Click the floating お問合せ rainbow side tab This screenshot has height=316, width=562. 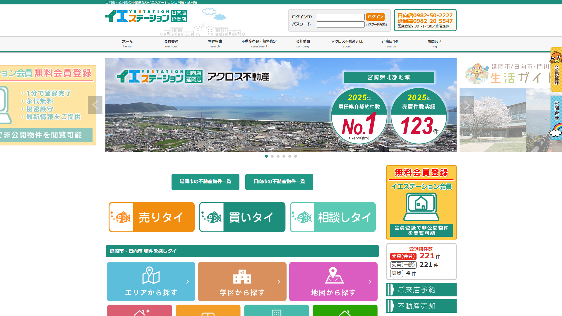556,117
